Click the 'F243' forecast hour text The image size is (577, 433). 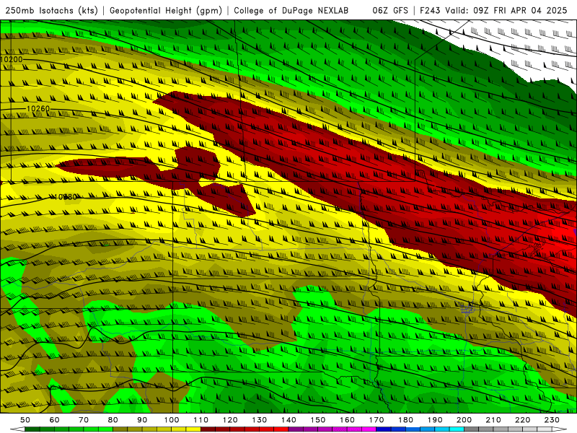pyautogui.click(x=430, y=10)
